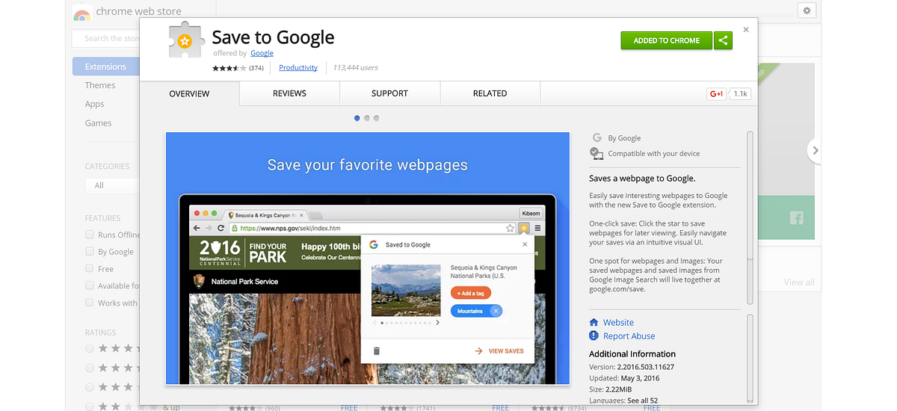Open the Website link
Screen dimensions: 897x411
tap(618, 322)
